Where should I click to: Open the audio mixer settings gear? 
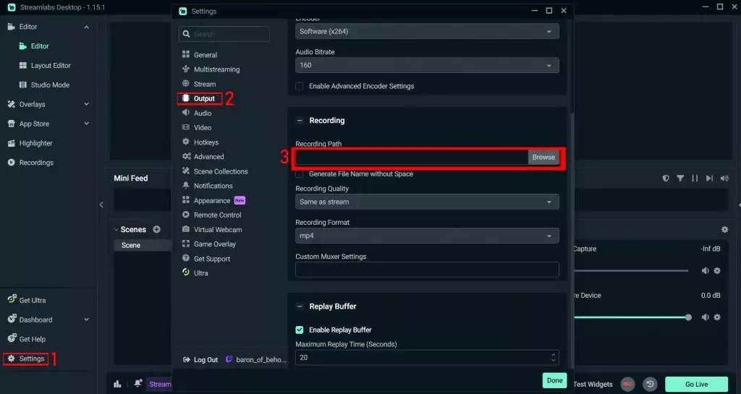(x=724, y=229)
